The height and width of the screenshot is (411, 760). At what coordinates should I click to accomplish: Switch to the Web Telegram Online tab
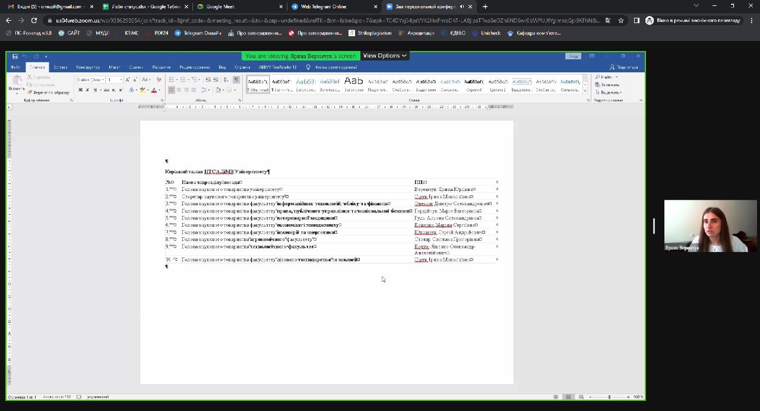click(x=324, y=7)
